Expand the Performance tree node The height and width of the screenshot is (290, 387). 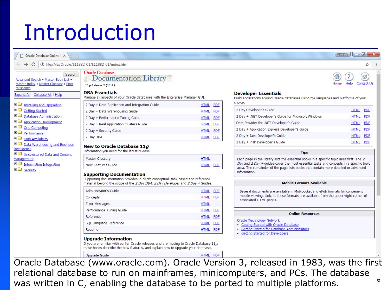pos(15,133)
